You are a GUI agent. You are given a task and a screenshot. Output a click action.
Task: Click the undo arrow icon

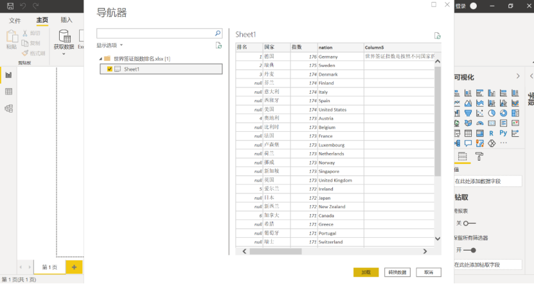tap(23, 6)
